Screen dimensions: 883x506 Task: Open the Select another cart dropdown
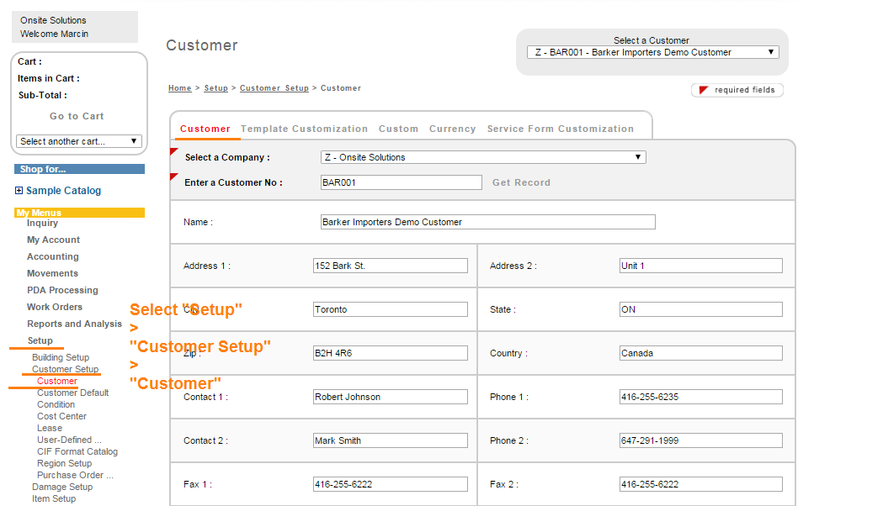pyautogui.click(x=79, y=141)
